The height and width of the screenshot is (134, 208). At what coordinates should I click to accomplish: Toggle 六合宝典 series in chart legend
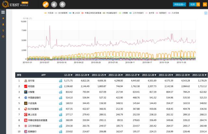pos(174,13)
